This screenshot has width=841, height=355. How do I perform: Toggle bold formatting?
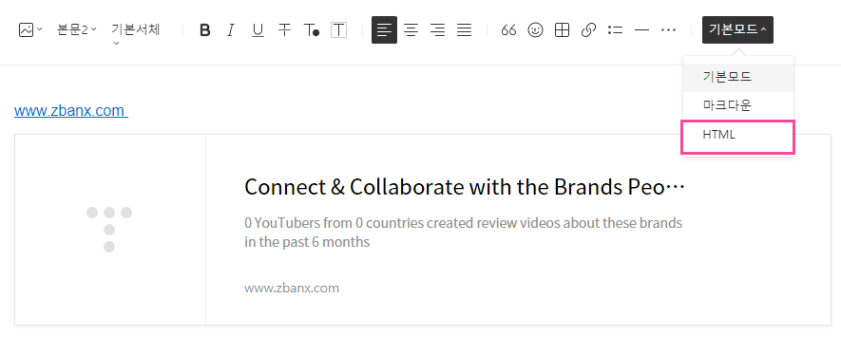pos(204,30)
